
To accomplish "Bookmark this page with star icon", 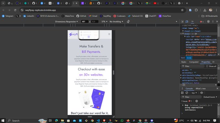I will pyautogui.click(x=182, y=10).
